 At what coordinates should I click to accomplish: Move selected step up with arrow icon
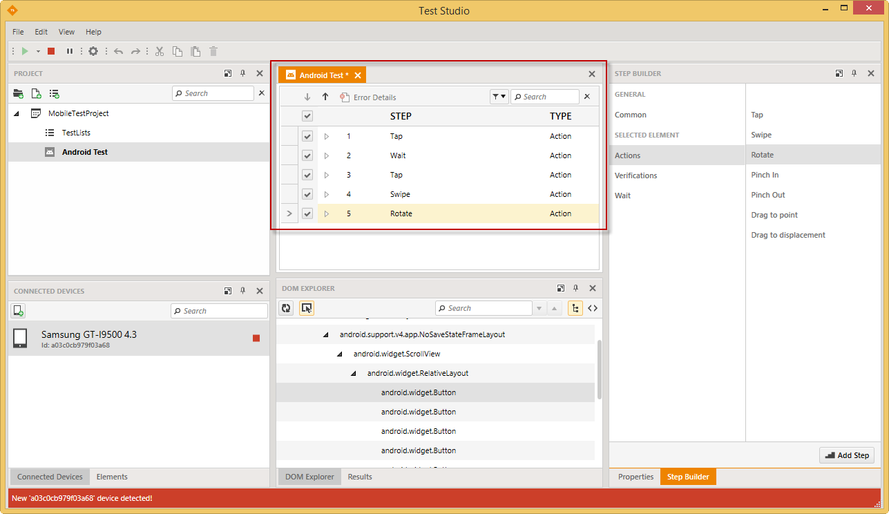(x=325, y=97)
